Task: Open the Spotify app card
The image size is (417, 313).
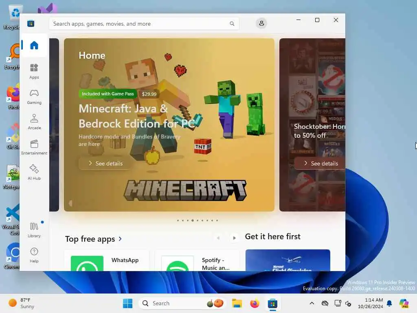Action: 197,260
